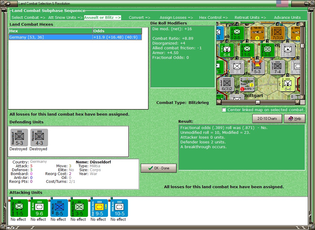This screenshot has height=230, width=315.
Task: Go to the Convert subphase step
Action: coord(139,18)
